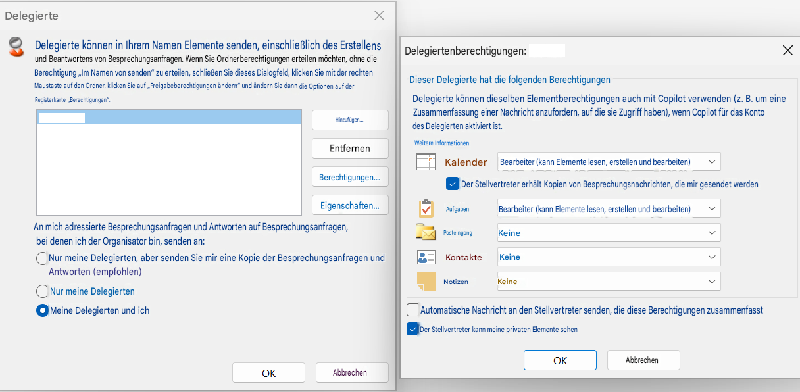Click the 'Aufgaben' label text
Screen dimensions: 800x392
tap(458, 209)
